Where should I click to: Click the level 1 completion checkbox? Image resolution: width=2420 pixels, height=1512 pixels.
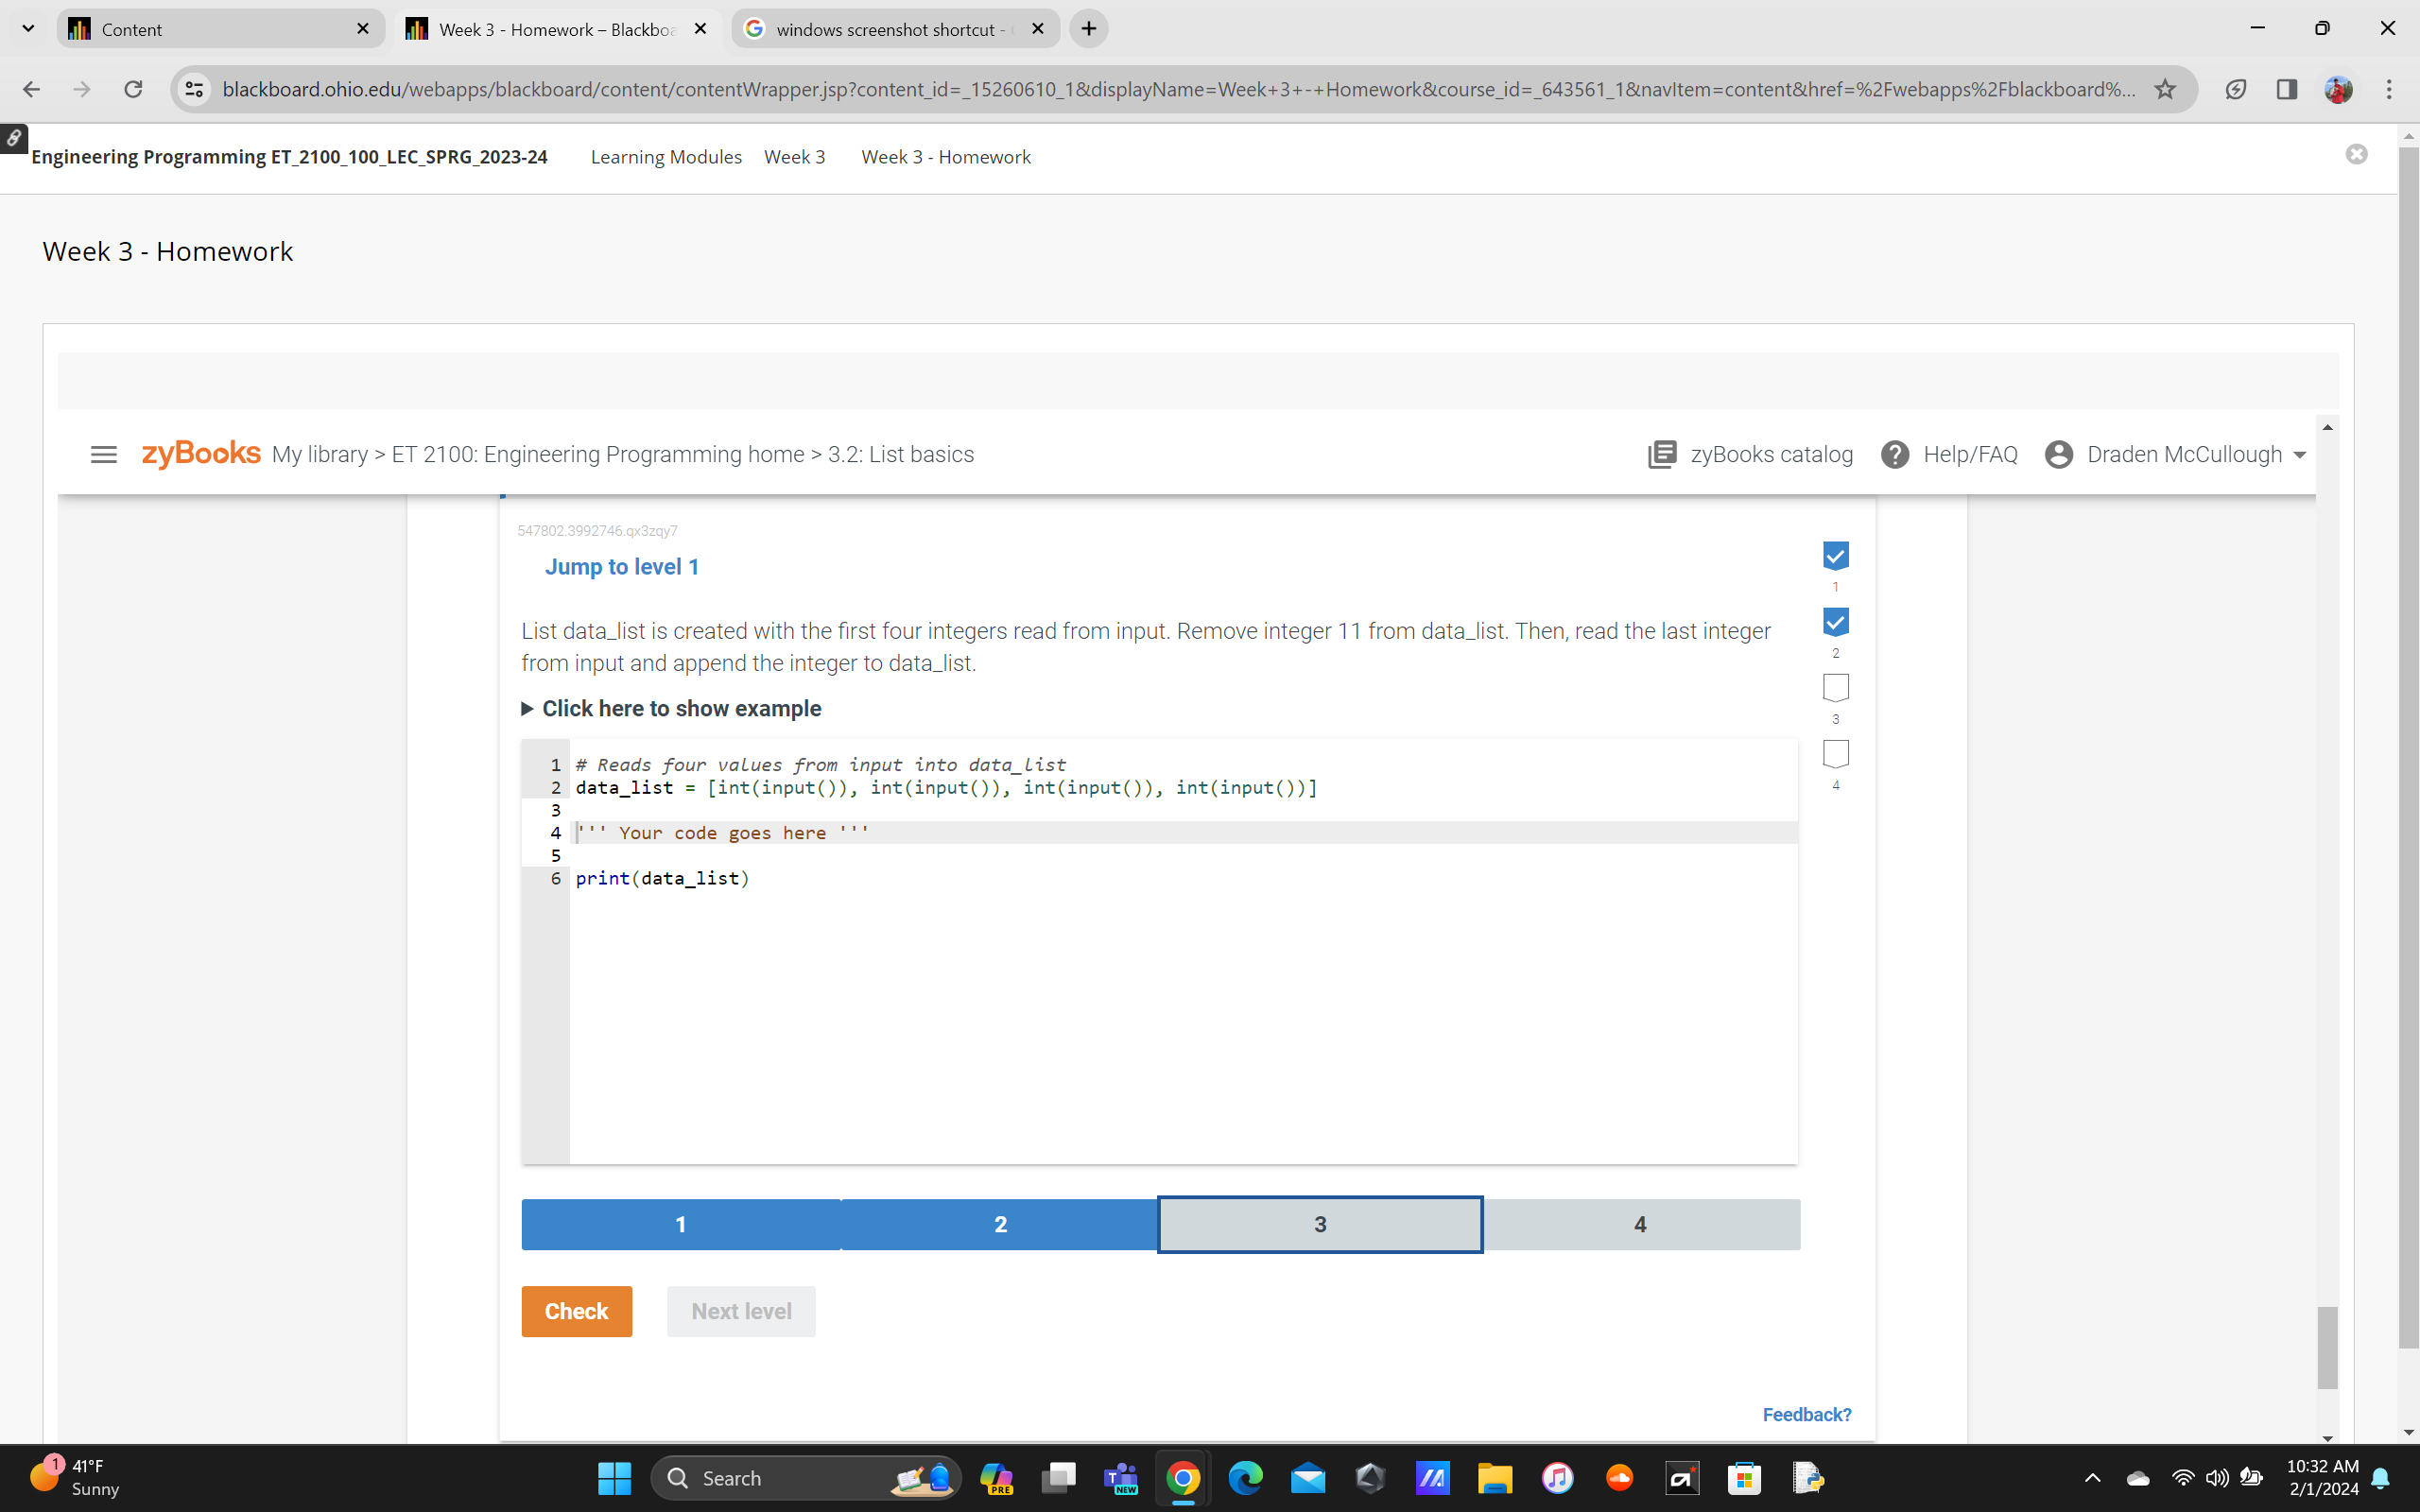coord(1835,555)
